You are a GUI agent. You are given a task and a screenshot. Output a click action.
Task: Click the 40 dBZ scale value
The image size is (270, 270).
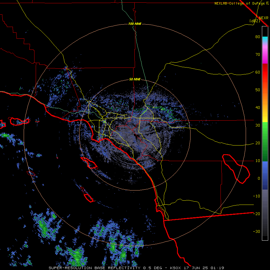pyautogui.click(x=258, y=108)
